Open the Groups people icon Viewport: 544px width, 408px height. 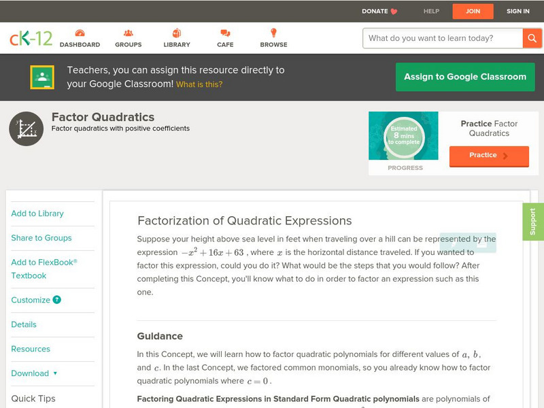(x=129, y=33)
